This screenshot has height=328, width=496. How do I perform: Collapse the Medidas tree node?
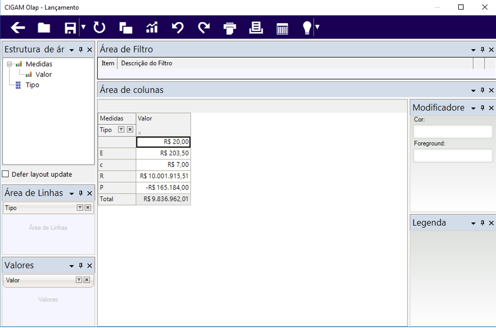point(10,64)
